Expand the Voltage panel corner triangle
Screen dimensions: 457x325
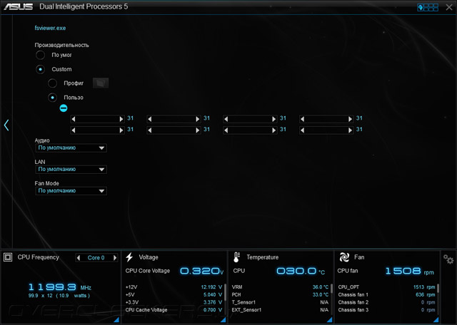(x=223, y=320)
